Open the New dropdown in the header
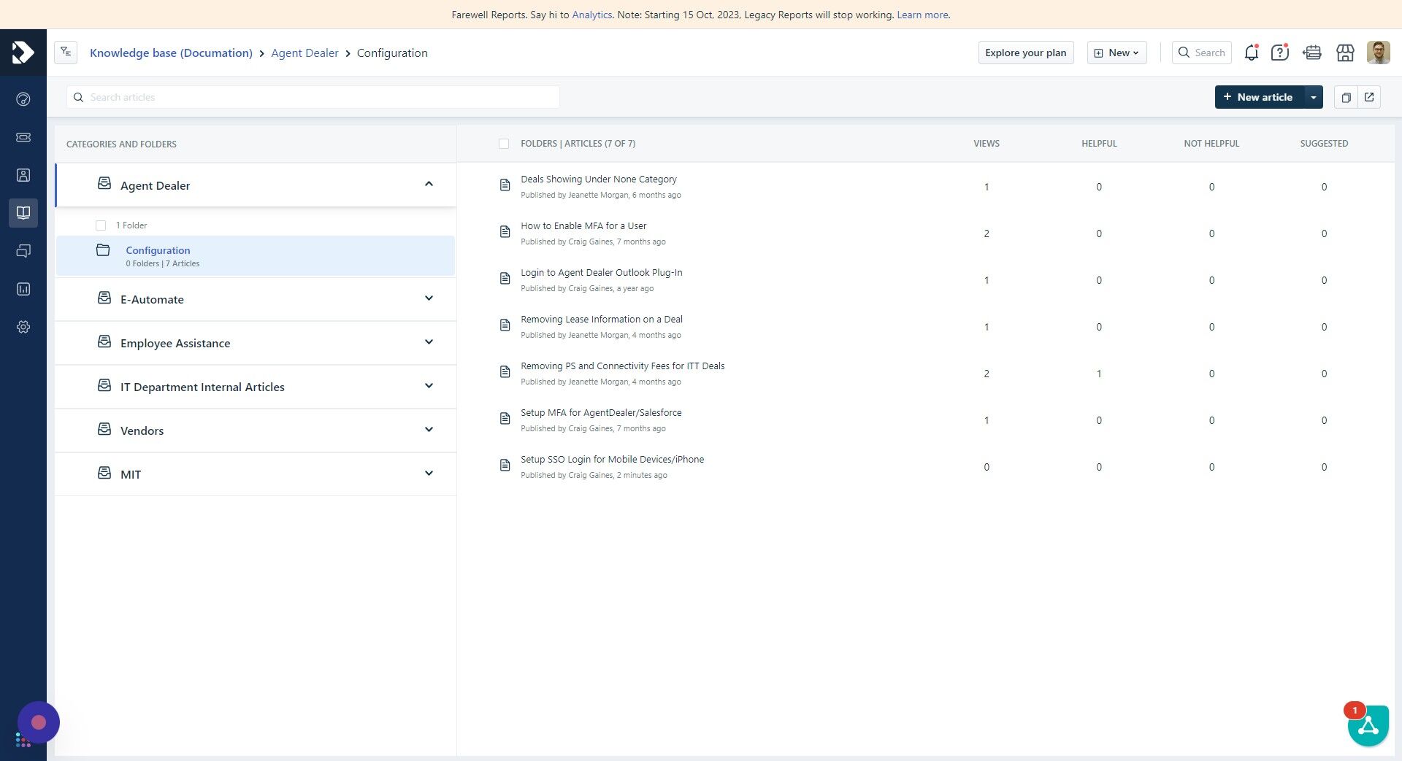The height and width of the screenshot is (761, 1402). click(1116, 53)
